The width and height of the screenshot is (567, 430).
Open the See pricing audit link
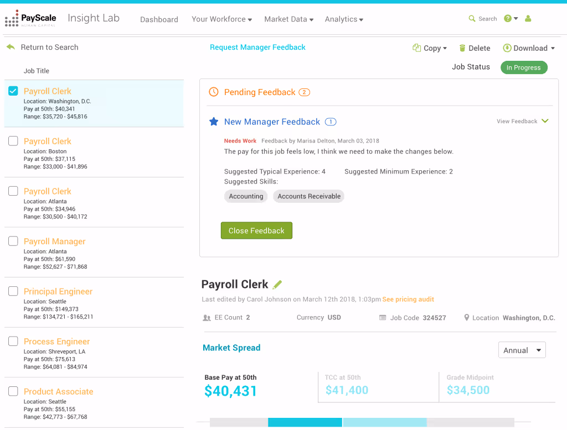pyautogui.click(x=408, y=299)
